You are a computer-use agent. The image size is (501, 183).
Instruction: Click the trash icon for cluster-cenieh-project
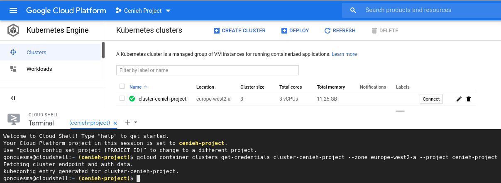pyautogui.click(x=469, y=99)
